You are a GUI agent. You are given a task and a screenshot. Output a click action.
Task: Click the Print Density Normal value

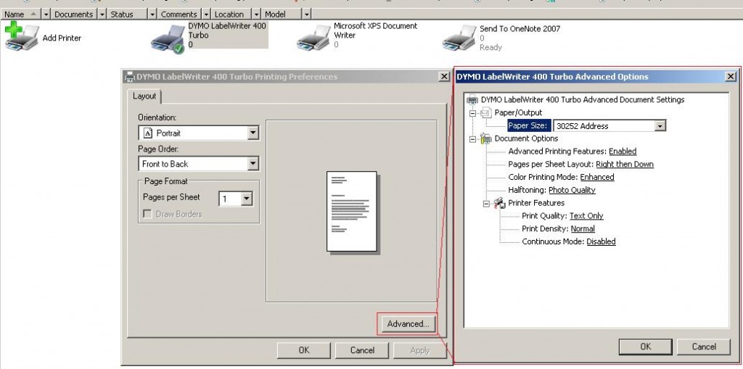click(583, 229)
